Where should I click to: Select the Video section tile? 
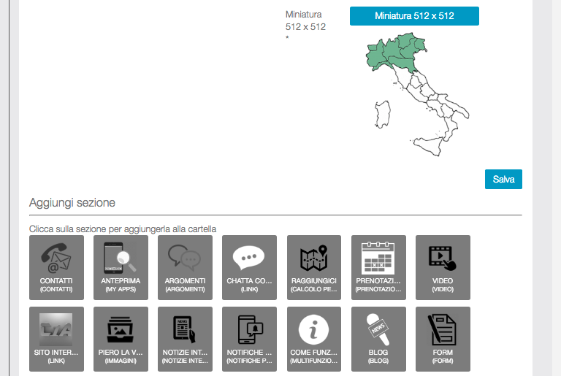442,267
